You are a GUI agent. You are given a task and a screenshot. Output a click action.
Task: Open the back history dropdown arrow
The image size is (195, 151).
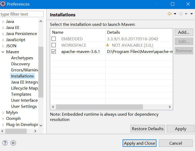[175, 14]
